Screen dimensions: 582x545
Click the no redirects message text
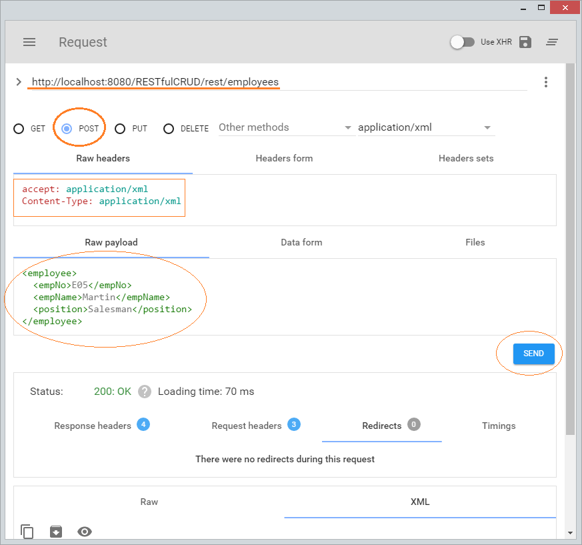coord(285,459)
